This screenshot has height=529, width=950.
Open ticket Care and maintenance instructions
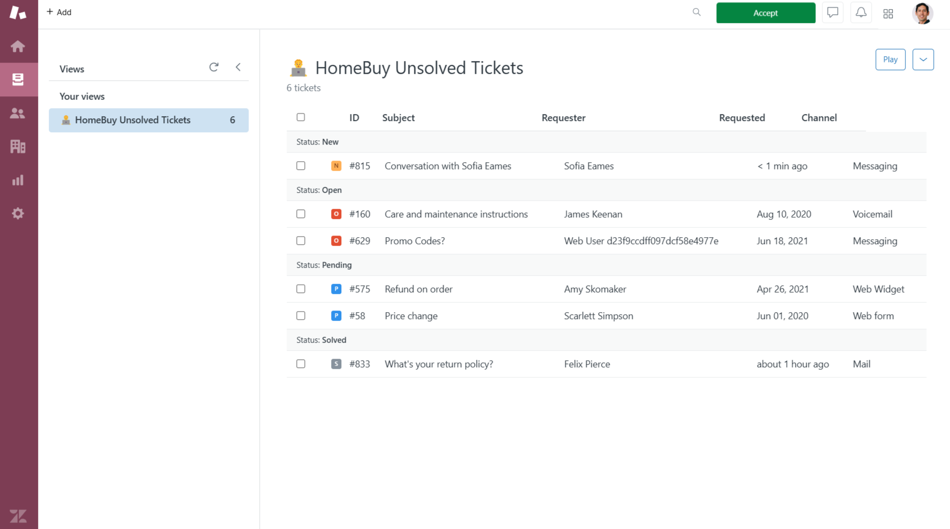[456, 214]
